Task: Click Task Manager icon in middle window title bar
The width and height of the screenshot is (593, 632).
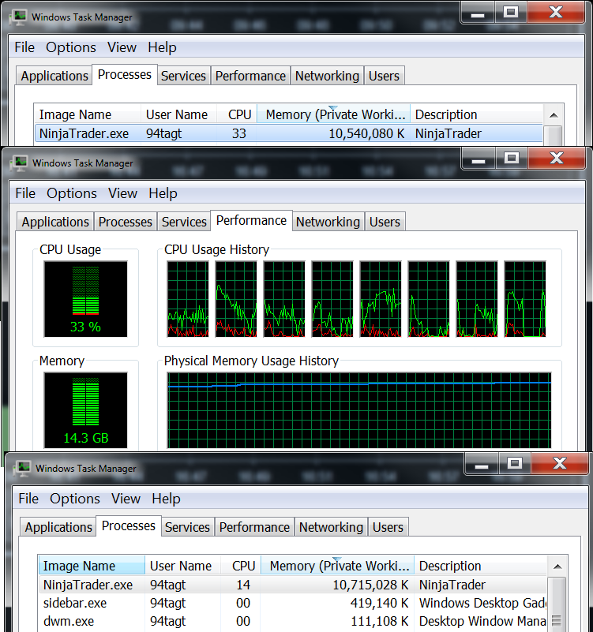Action: click(20, 163)
